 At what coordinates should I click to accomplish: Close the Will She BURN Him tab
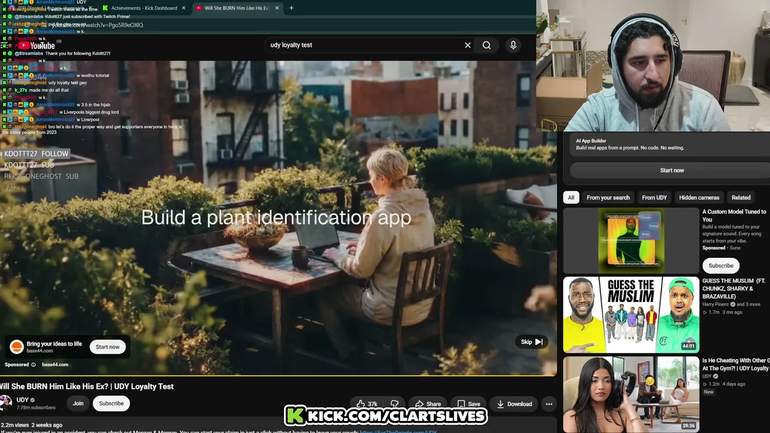pyautogui.click(x=277, y=8)
